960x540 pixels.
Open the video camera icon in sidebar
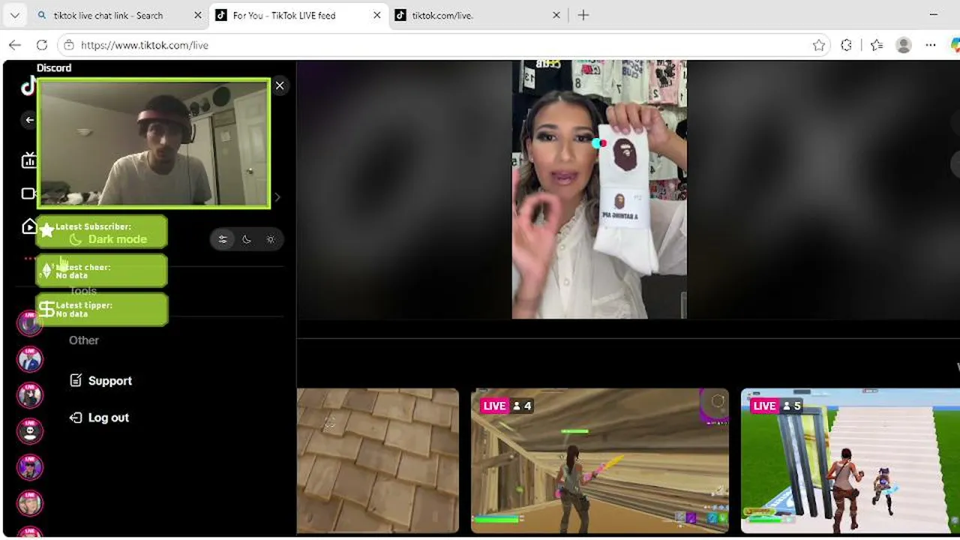click(29, 193)
